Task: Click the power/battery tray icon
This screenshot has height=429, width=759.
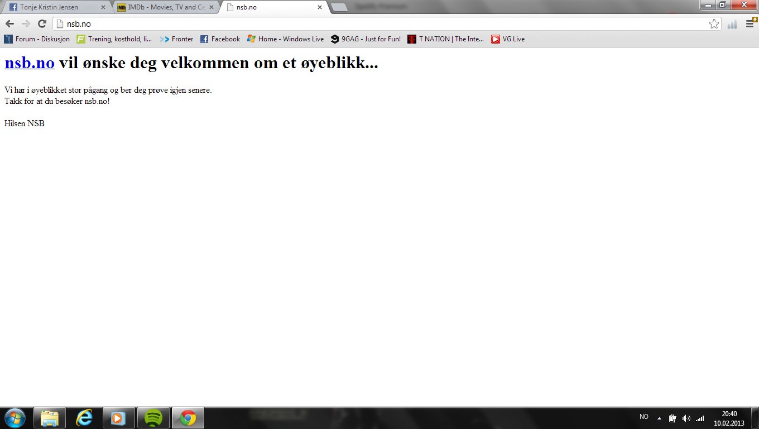Action: click(672, 418)
